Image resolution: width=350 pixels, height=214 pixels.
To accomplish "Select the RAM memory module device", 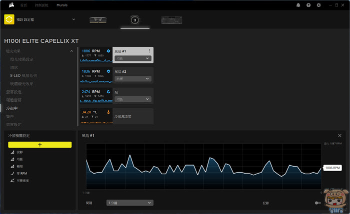I will pos(98,20).
